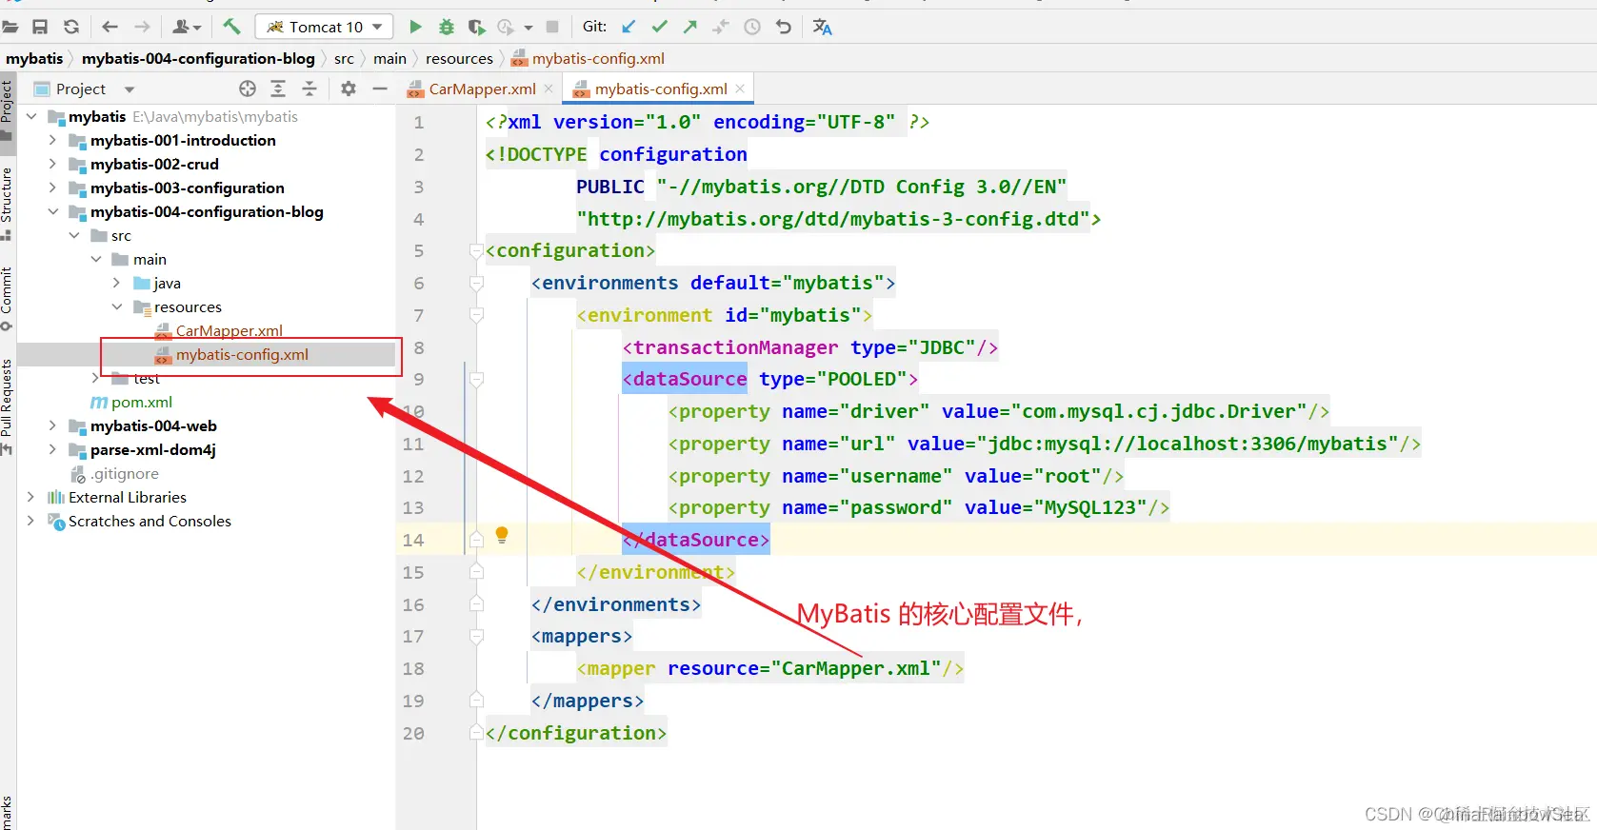Close the CarMapper.xml editor tab
This screenshot has height=830, width=1597.
(549, 89)
